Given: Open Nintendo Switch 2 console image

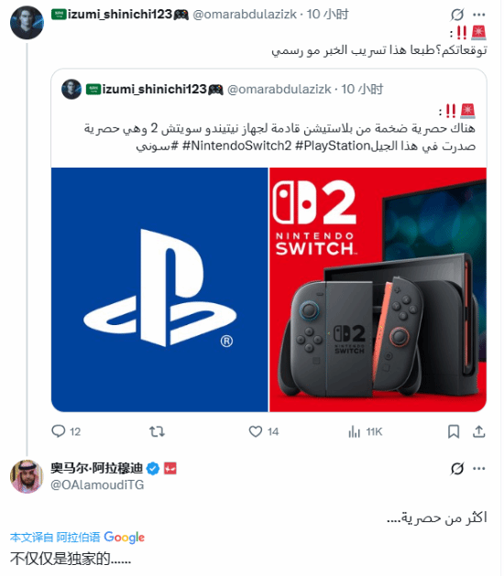Looking at the screenshot, I should coord(378,289).
